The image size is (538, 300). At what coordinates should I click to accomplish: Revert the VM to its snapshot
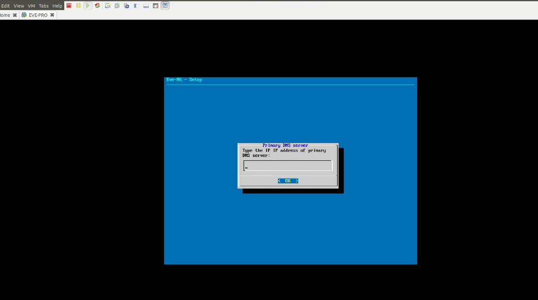tap(117, 5)
